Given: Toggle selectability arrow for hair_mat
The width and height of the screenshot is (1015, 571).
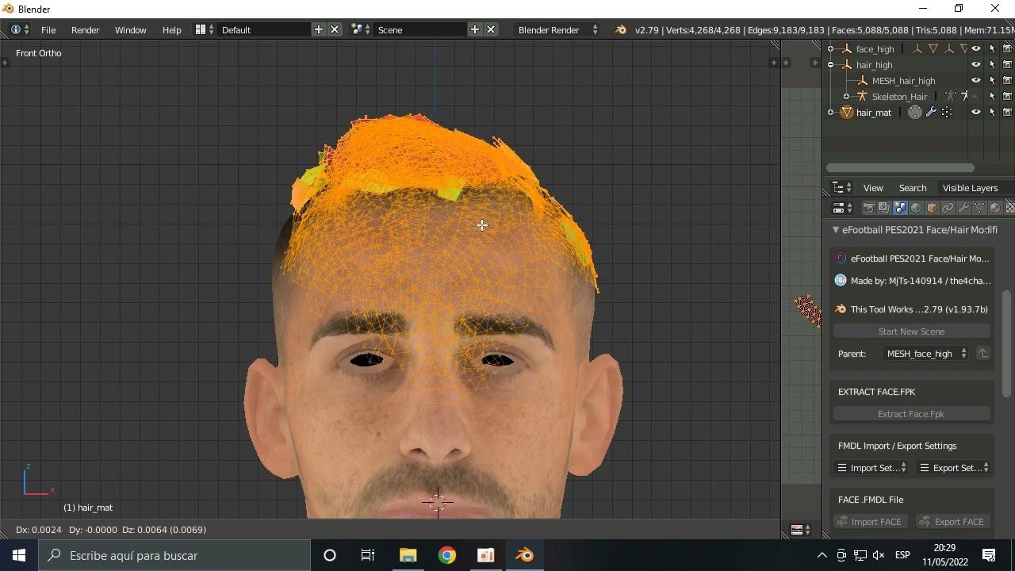Looking at the screenshot, I should pyautogui.click(x=992, y=112).
